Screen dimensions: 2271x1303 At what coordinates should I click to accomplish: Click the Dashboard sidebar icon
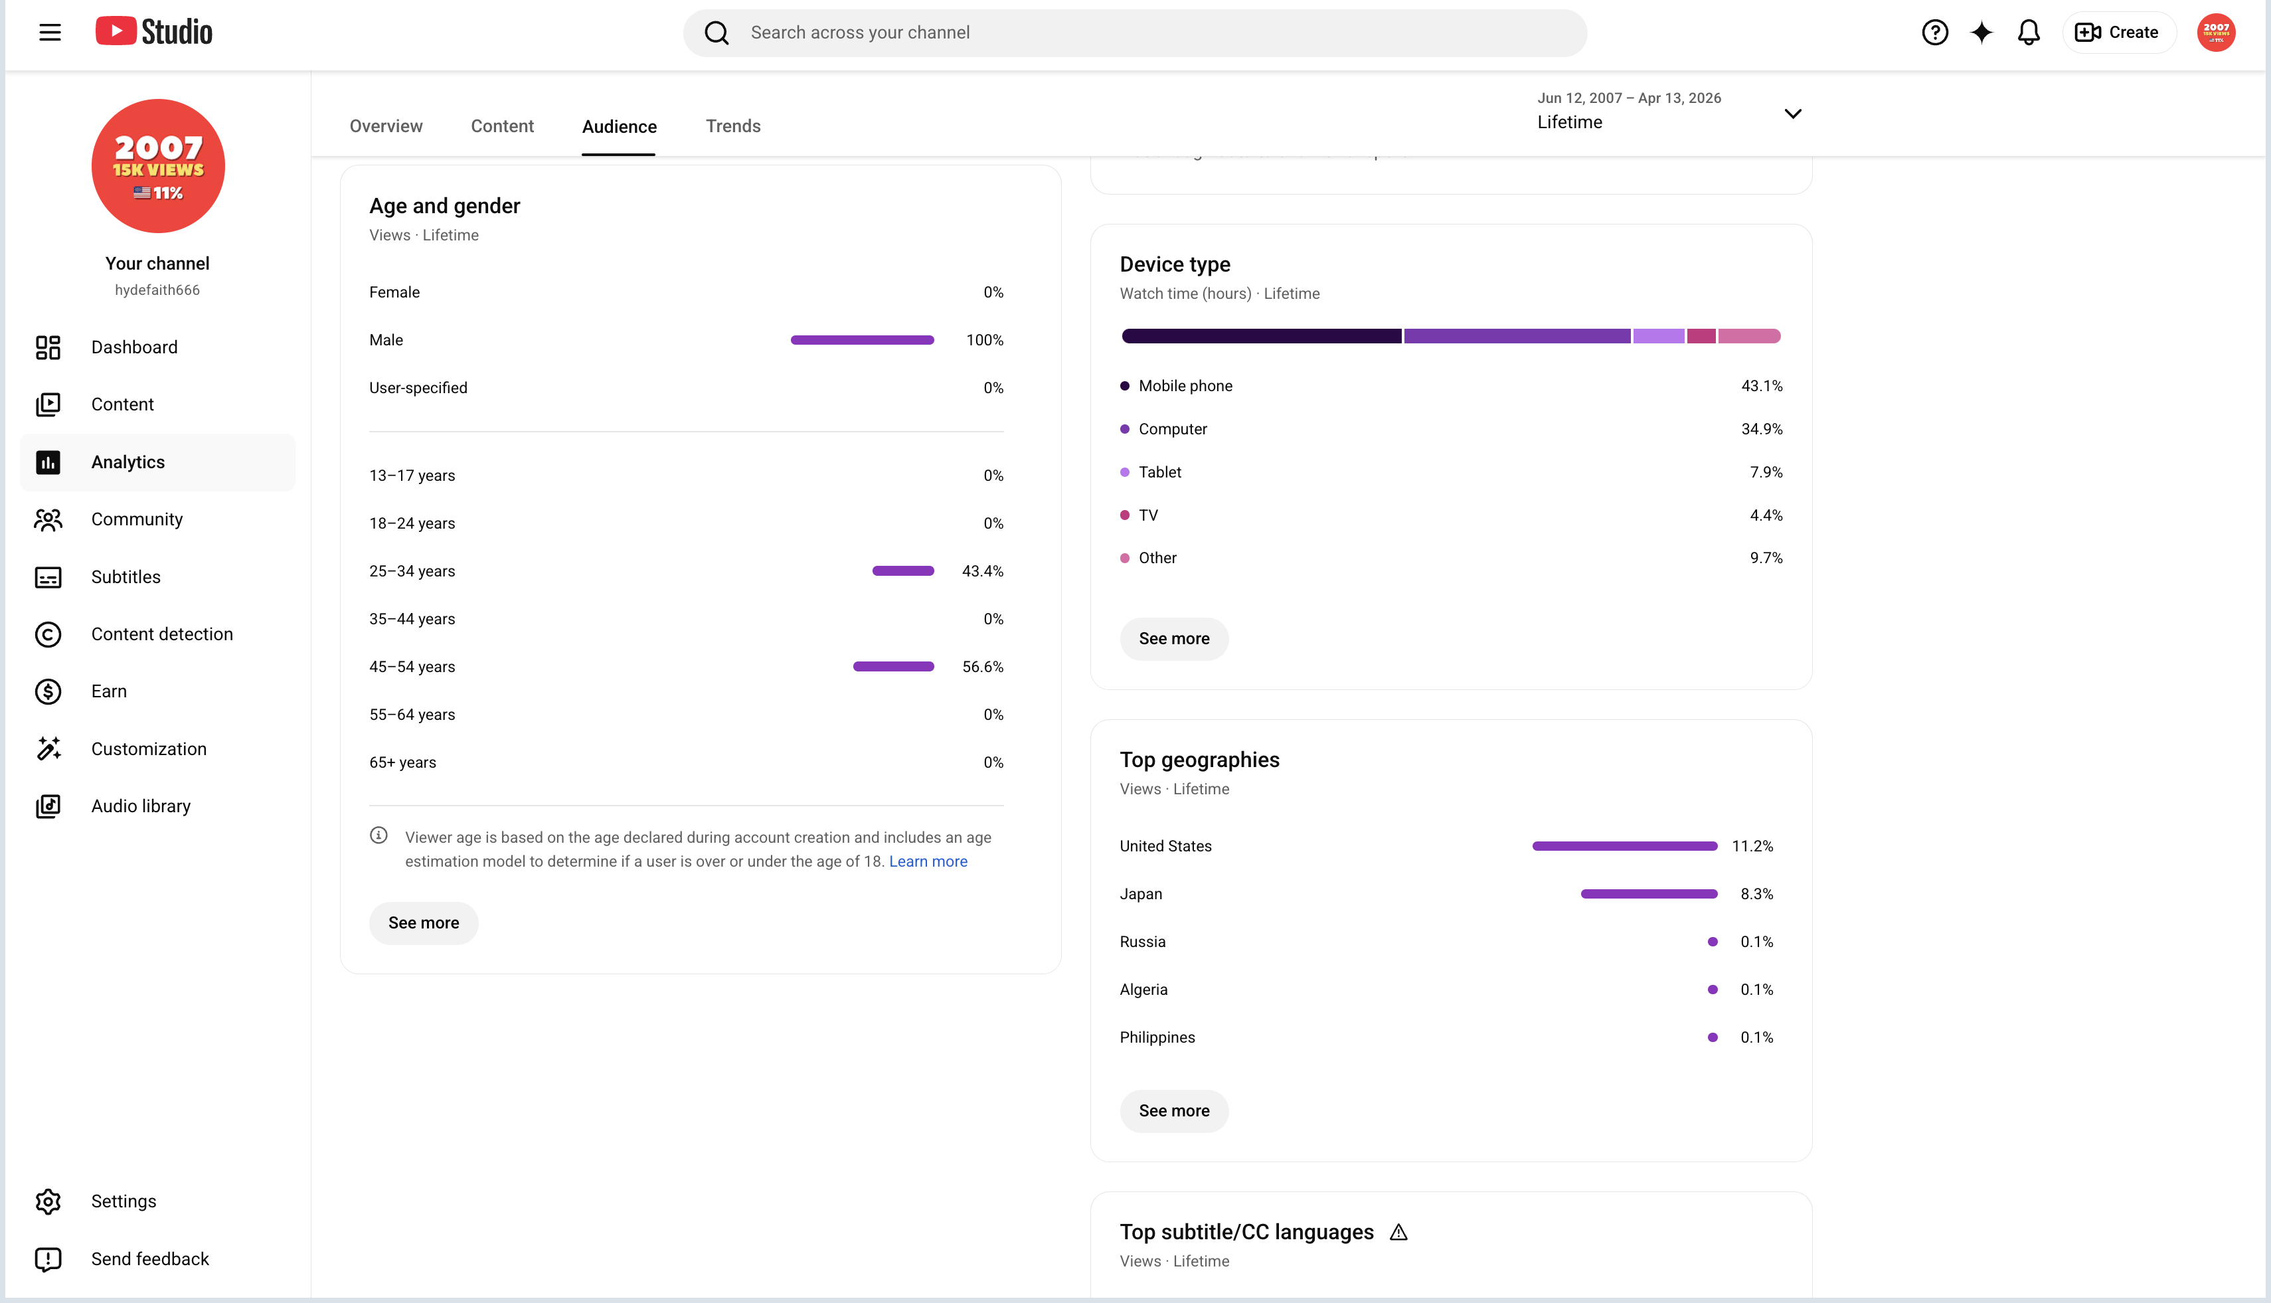(x=48, y=347)
